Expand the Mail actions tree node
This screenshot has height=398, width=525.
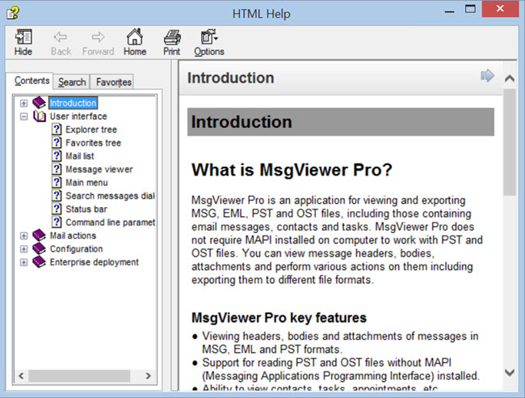click(x=23, y=235)
